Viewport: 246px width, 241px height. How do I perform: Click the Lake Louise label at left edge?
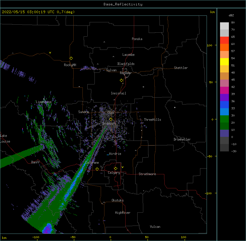5,139
